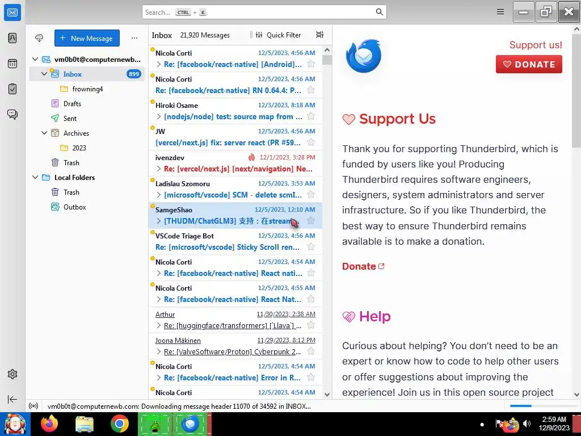Open the 2023 archive folder
This screenshot has width=581, height=436.
87,148
